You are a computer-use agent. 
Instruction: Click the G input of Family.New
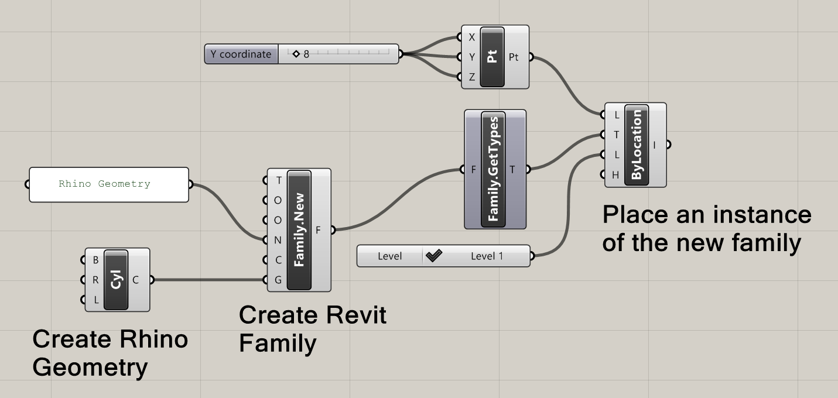pos(278,280)
